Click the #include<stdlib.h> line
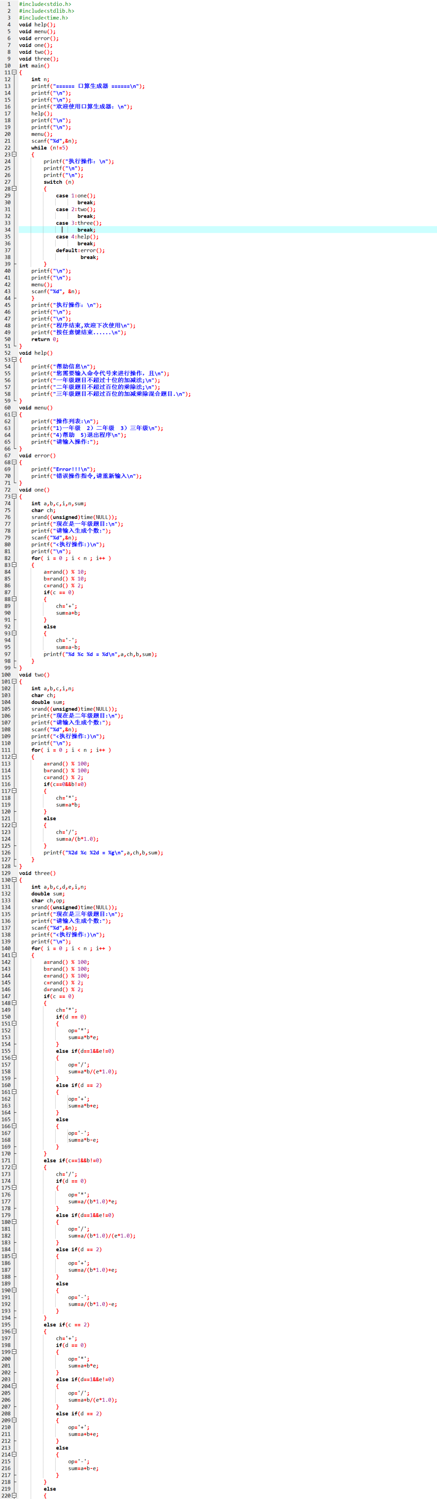 (x=46, y=11)
